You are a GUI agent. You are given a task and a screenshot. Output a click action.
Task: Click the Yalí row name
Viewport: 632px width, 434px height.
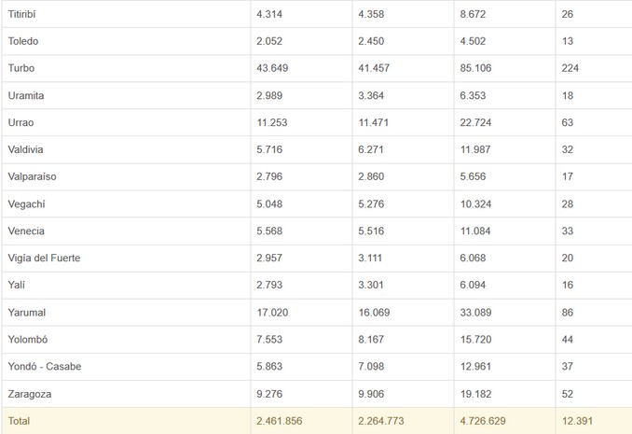17,285
